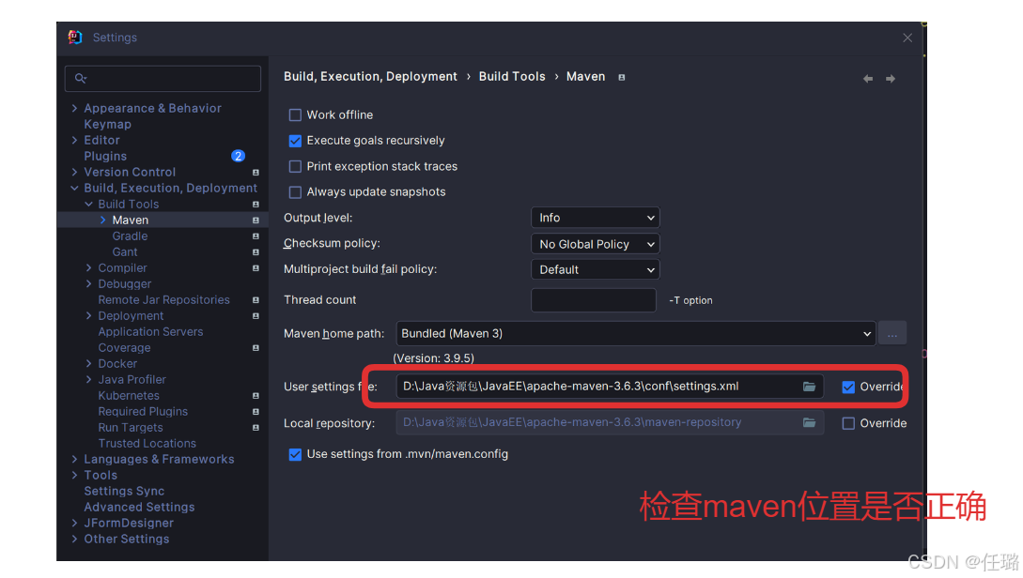Click the project-level icon beside Version Control
The width and height of the screenshot is (1023, 578).
[256, 173]
